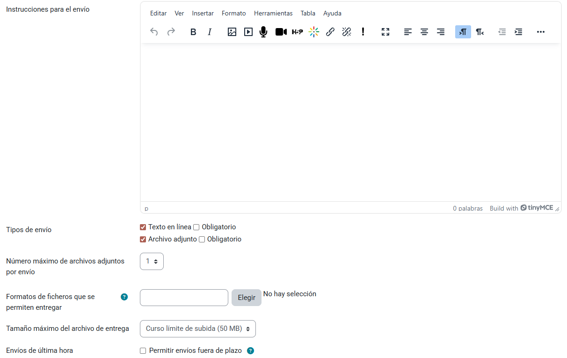The image size is (567, 358).
Task: Reveal more toolbar options with ellipsis
Action: [x=541, y=32]
